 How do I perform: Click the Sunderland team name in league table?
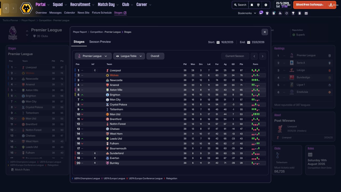click(117, 153)
